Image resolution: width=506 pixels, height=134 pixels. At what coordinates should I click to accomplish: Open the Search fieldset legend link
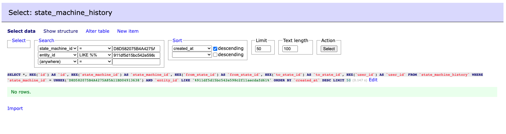(x=46, y=41)
